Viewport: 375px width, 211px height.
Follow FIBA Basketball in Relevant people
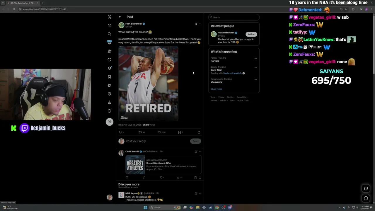point(251,34)
